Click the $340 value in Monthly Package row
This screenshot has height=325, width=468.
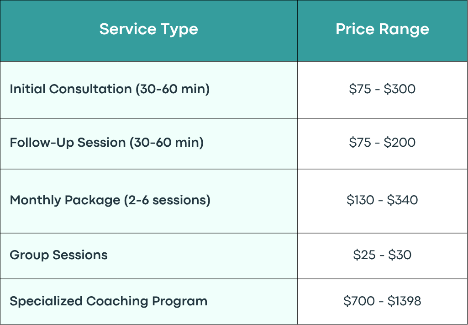point(402,200)
